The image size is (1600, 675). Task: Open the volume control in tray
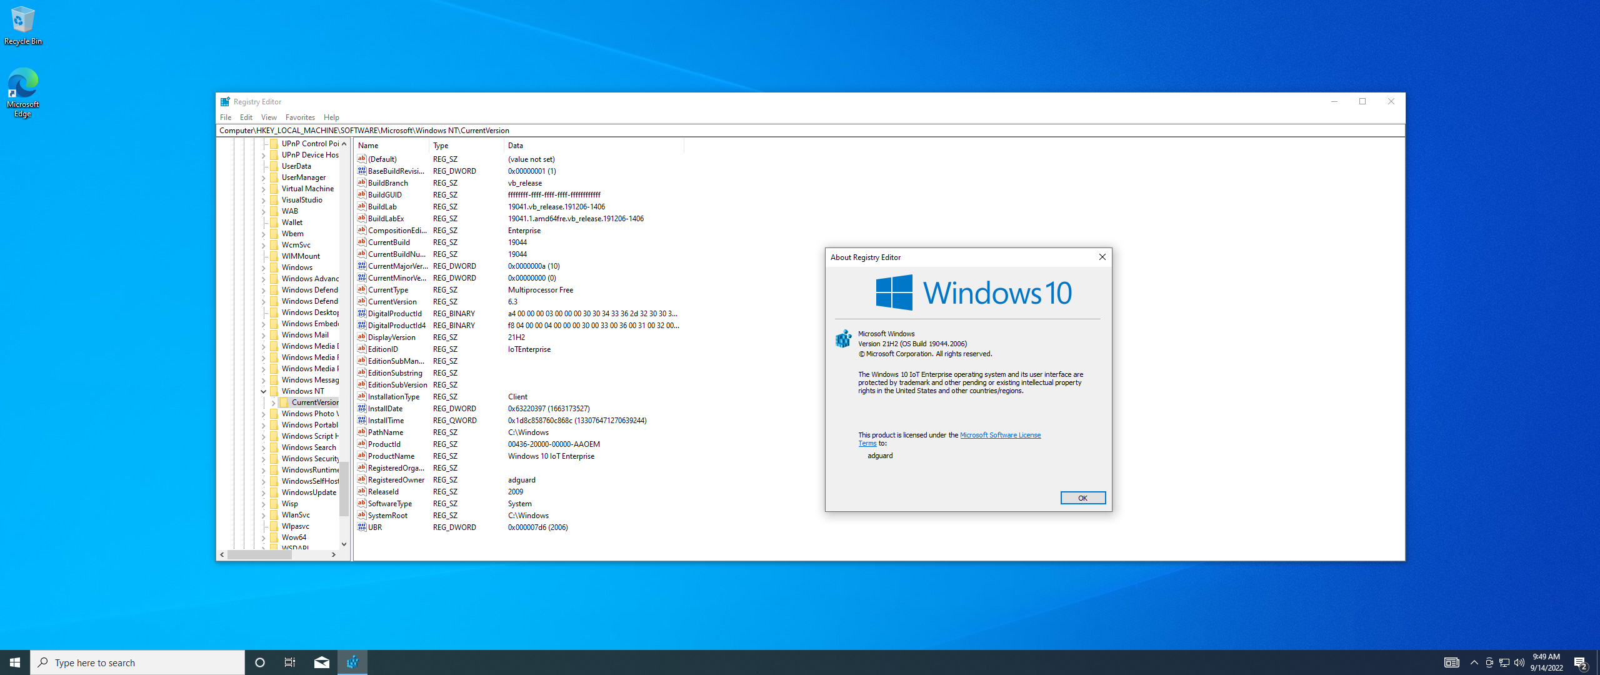1519,662
